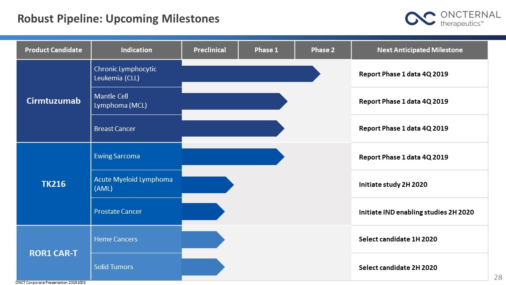This screenshot has height=285, width=506.
Task: Select the 'Heme Cancers' indication cell
Action: (136, 239)
